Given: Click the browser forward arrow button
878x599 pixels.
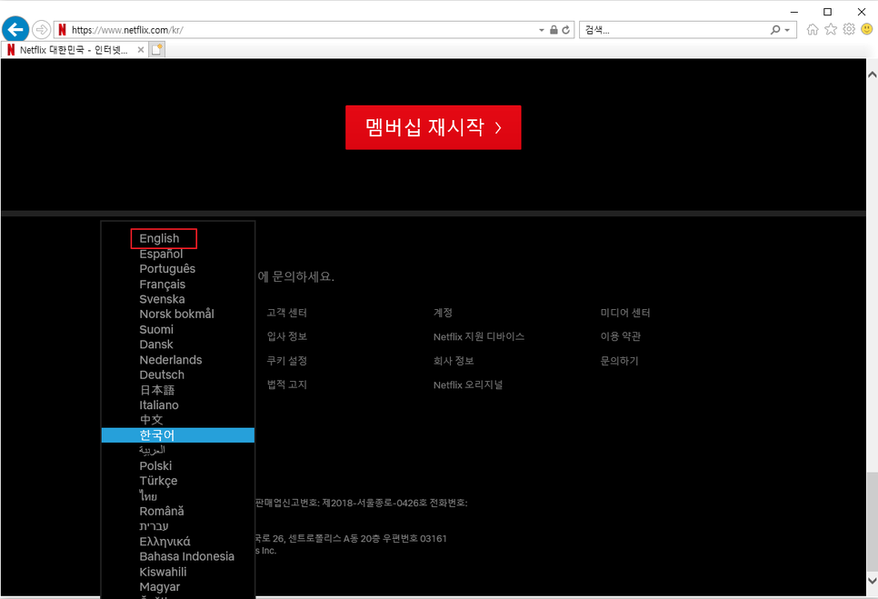Looking at the screenshot, I should pos(42,30).
